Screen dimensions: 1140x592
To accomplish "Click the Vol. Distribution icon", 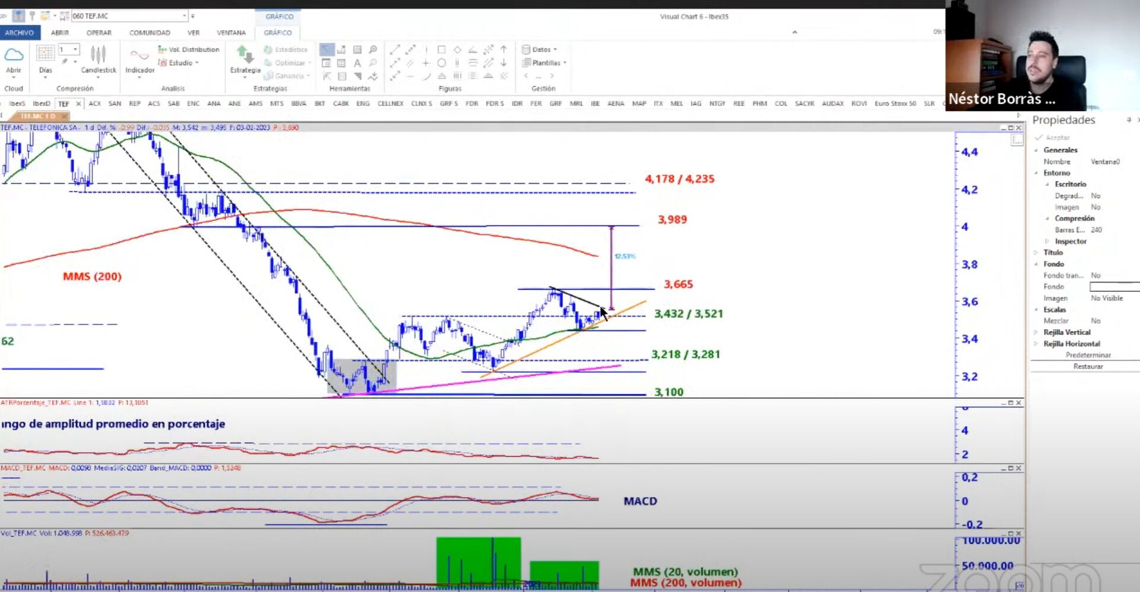I will [x=162, y=50].
